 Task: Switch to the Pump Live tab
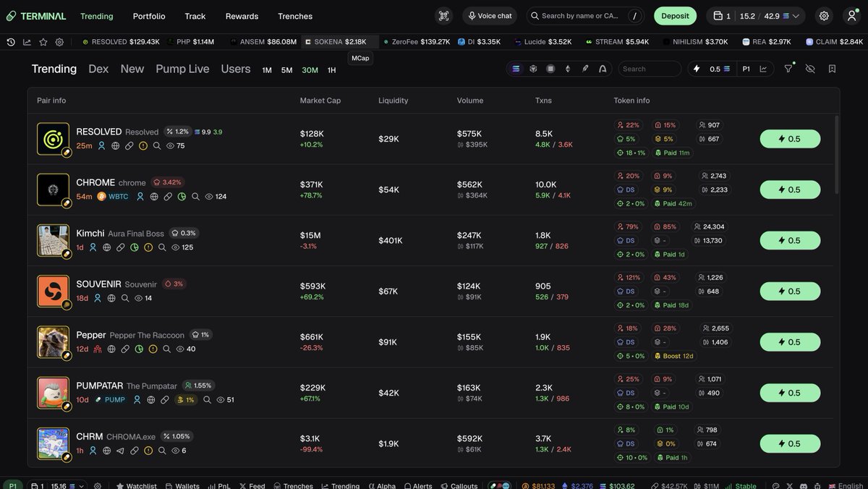[182, 69]
